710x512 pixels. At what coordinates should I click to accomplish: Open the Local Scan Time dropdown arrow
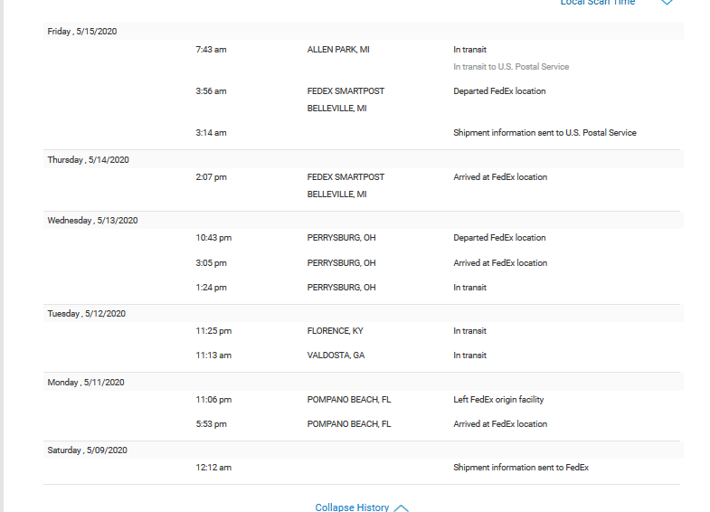point(667,3)
